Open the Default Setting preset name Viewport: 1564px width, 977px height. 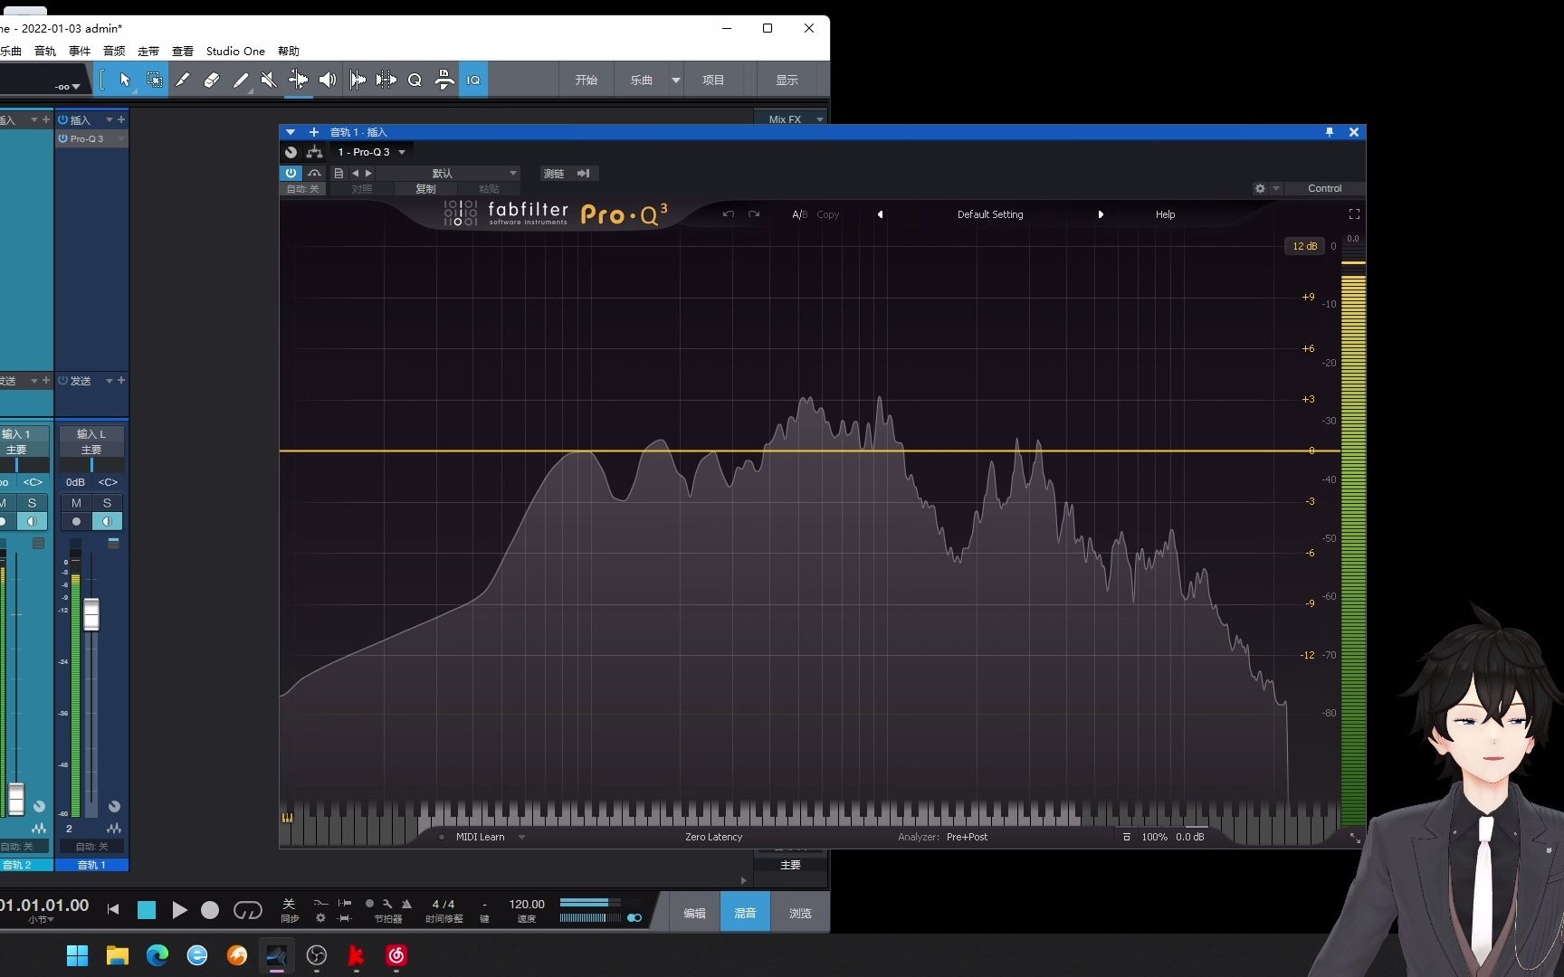point(990,214)
